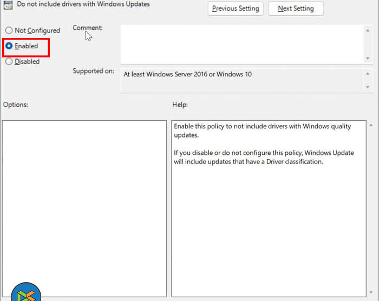This screenshot has height=301, width=379.
Task: Go to Previous Setting
Action: (236, 9)
